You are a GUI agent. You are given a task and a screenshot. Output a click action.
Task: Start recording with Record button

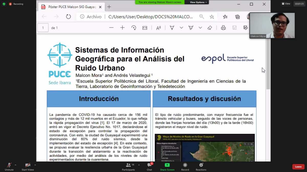pos(185,167)
